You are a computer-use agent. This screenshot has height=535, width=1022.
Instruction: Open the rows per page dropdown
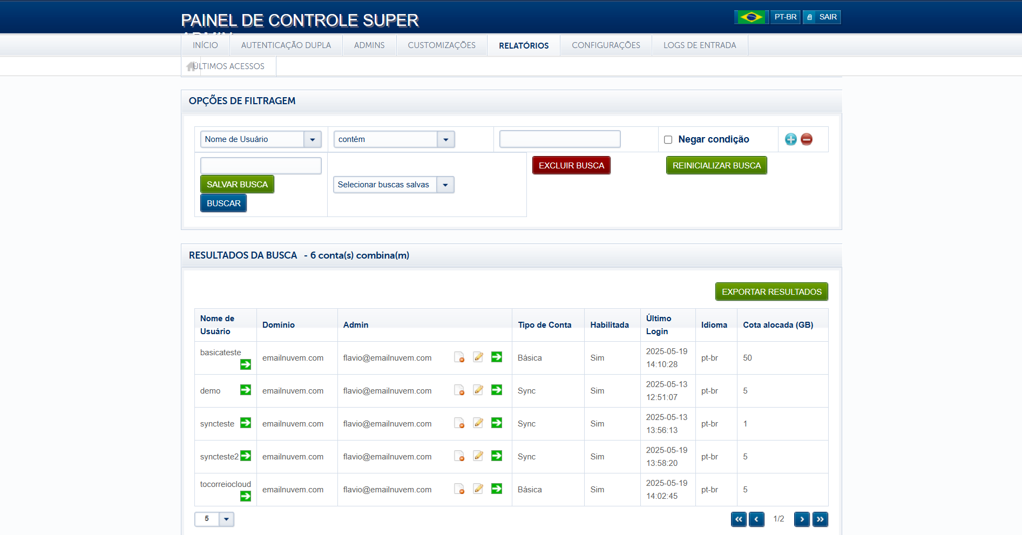(x=226, y=519)
